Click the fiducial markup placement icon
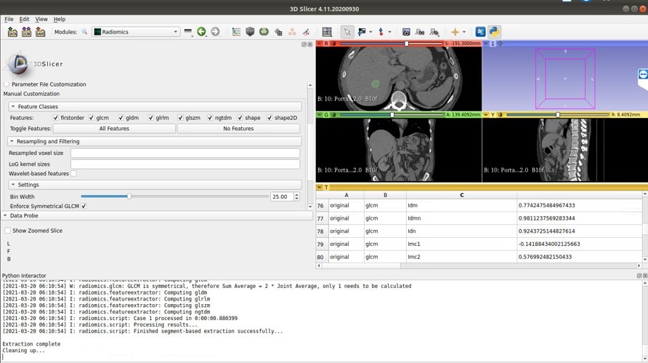The image size is (648, 363). pyautogui.click(x=381, y=32)
